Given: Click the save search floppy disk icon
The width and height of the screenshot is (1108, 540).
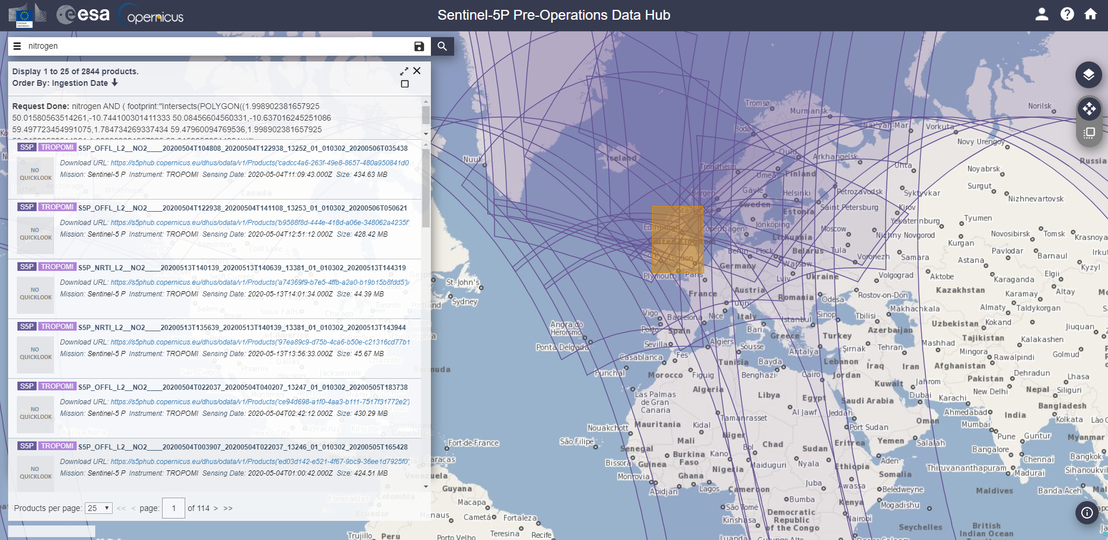Looking at the screenshot, I should click(419, 46).
